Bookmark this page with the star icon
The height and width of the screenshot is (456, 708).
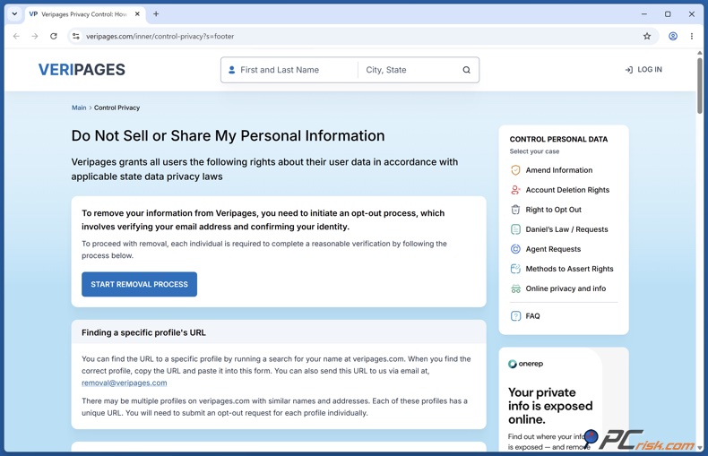click(x=647, y=36)
